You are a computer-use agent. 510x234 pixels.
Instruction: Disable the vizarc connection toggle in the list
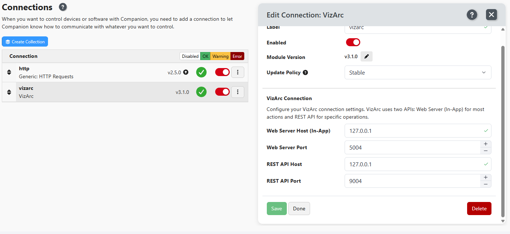(x=222, y=92)
